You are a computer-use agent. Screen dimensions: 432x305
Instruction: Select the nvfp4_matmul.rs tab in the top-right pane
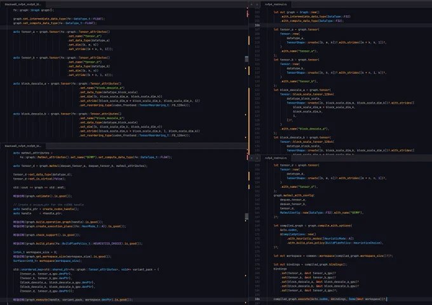[x=276, y=4]
